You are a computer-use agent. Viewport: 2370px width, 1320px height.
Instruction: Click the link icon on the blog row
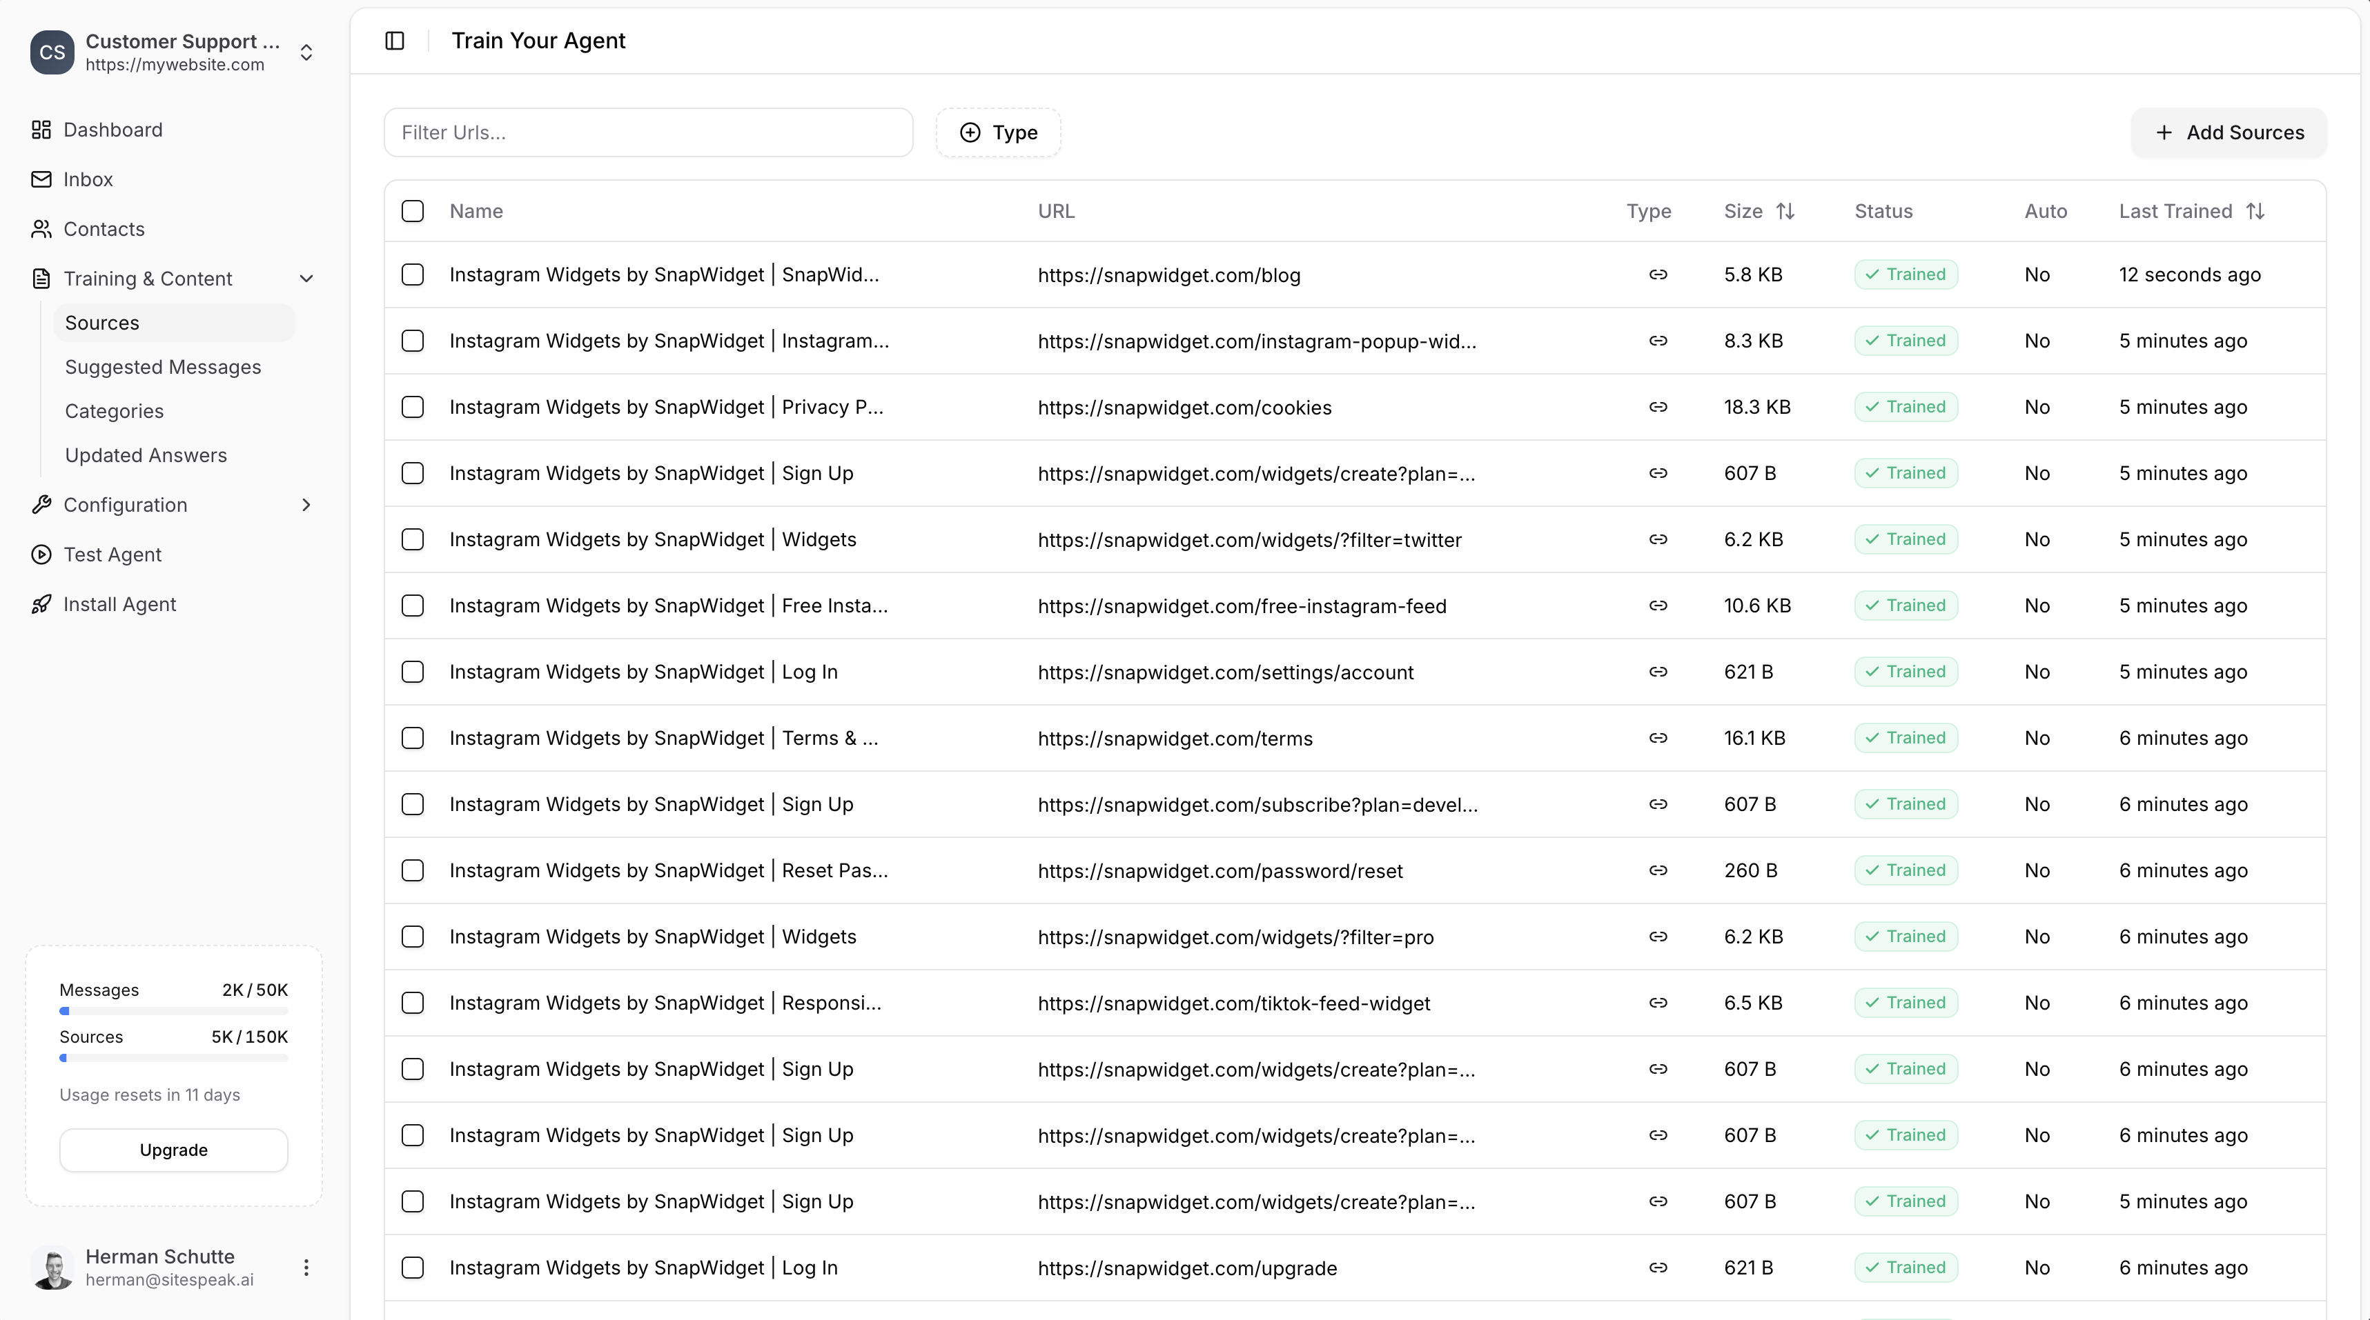tap(1658, 274)
